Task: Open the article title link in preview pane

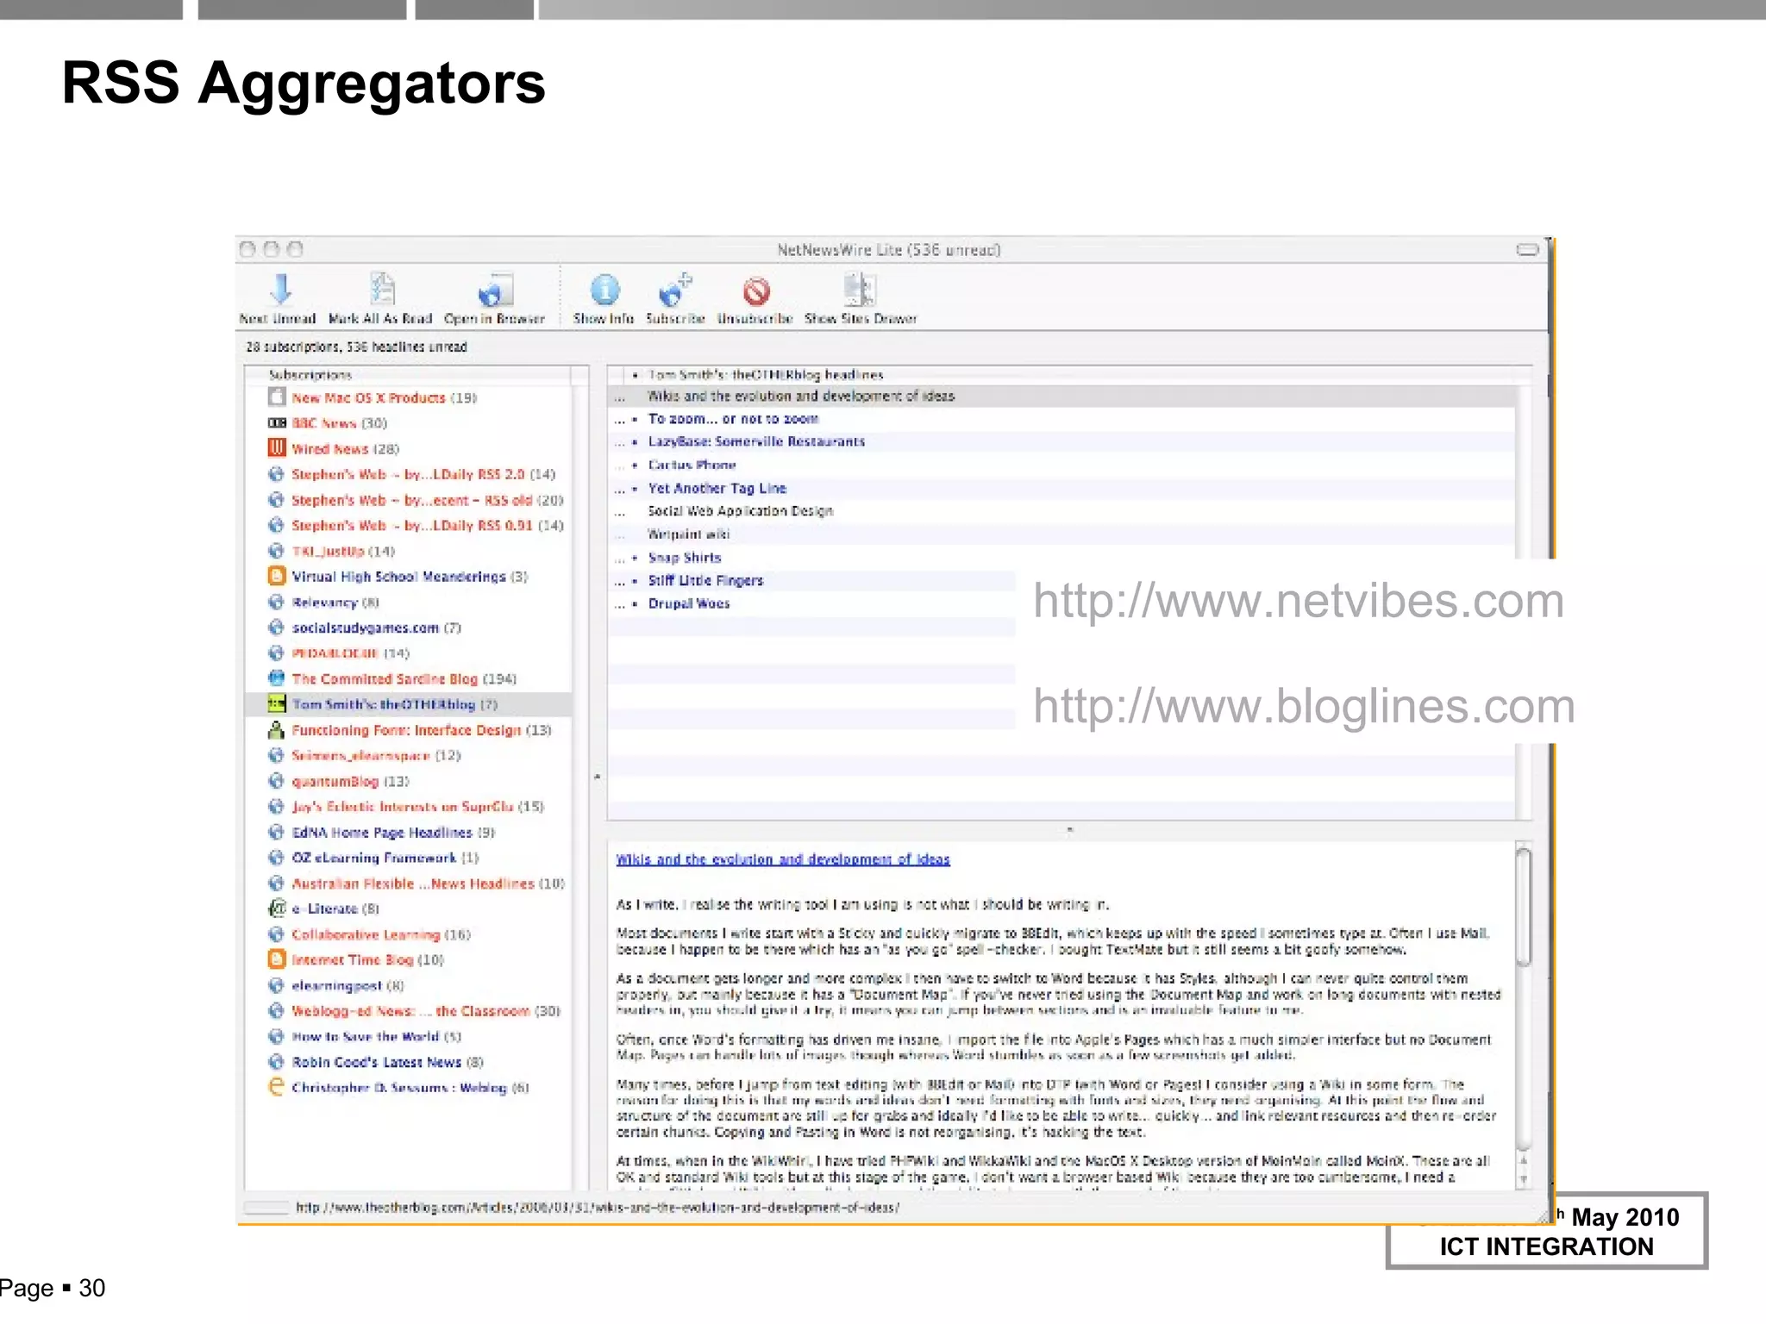Action: coord(783,859)
